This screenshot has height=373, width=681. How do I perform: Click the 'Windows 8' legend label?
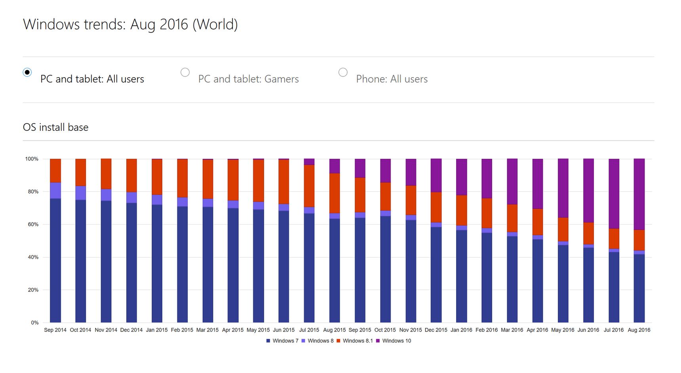[321, 341]
